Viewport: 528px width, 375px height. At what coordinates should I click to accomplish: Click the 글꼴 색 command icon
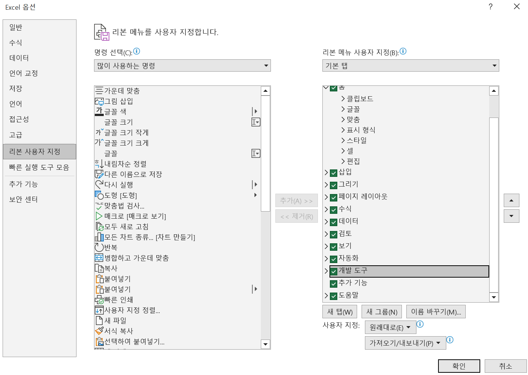tap(99, 112)
